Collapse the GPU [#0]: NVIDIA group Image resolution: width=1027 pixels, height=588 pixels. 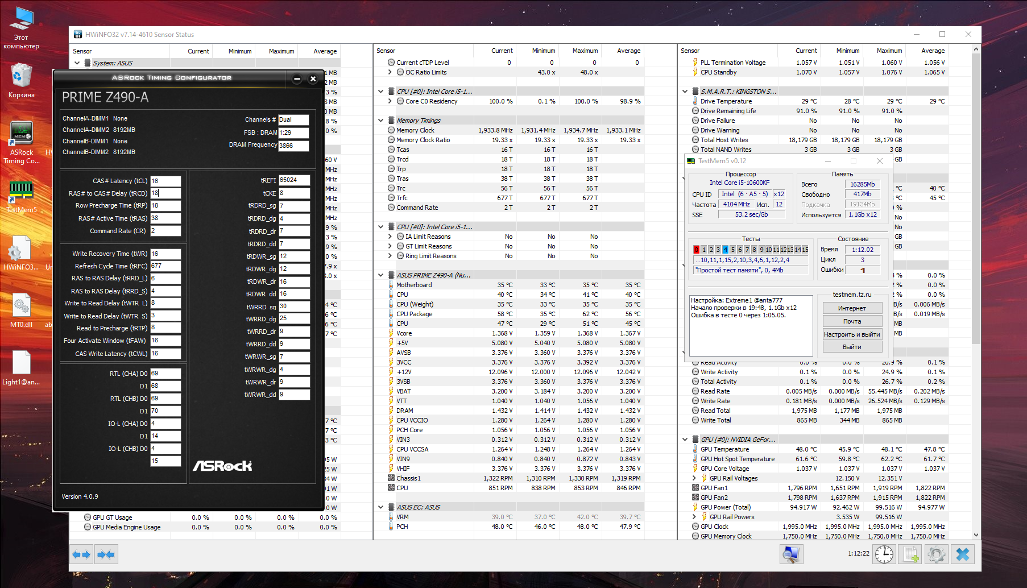[x=685, y=440]
